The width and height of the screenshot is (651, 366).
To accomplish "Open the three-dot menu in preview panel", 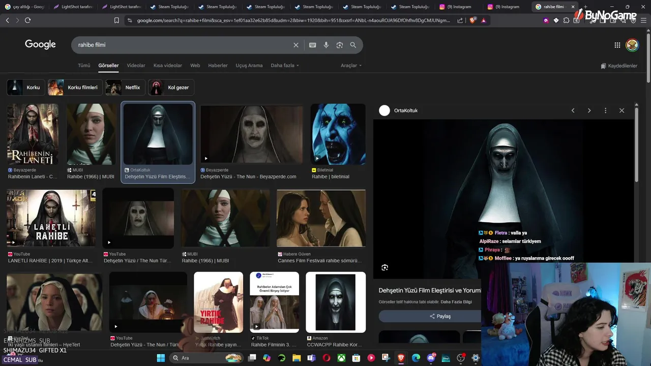I will 605,110.
